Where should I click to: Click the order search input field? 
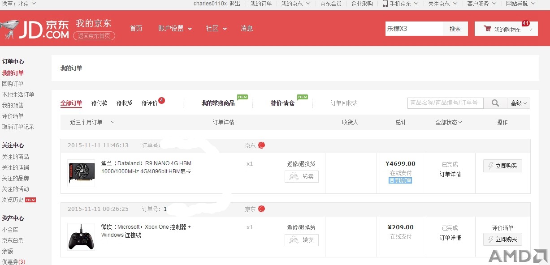coord(446,103)
